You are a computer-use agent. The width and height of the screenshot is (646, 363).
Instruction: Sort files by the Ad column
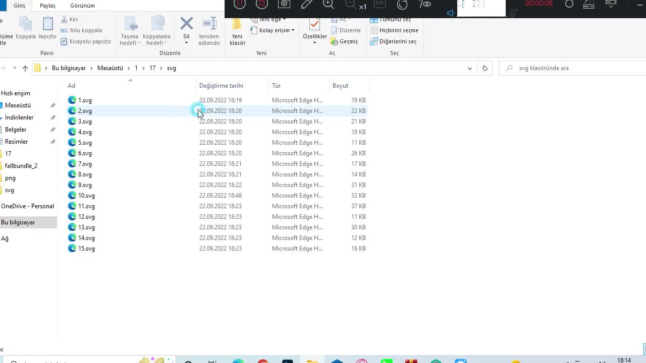coord(72,86)
